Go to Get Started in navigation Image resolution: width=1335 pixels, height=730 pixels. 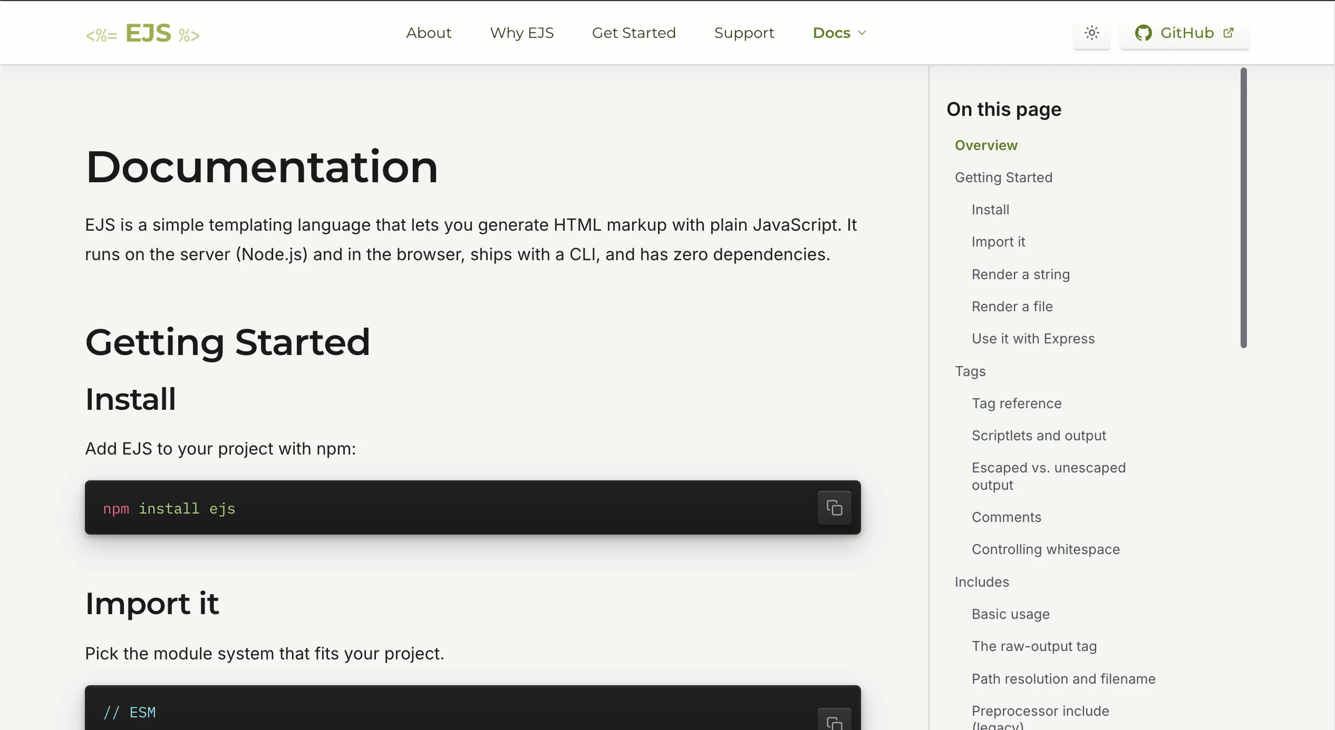pyautogui.click(x=634, y=33)
